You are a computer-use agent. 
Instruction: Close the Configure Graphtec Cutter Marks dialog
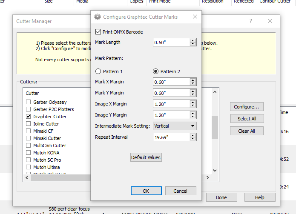point(195,17)
